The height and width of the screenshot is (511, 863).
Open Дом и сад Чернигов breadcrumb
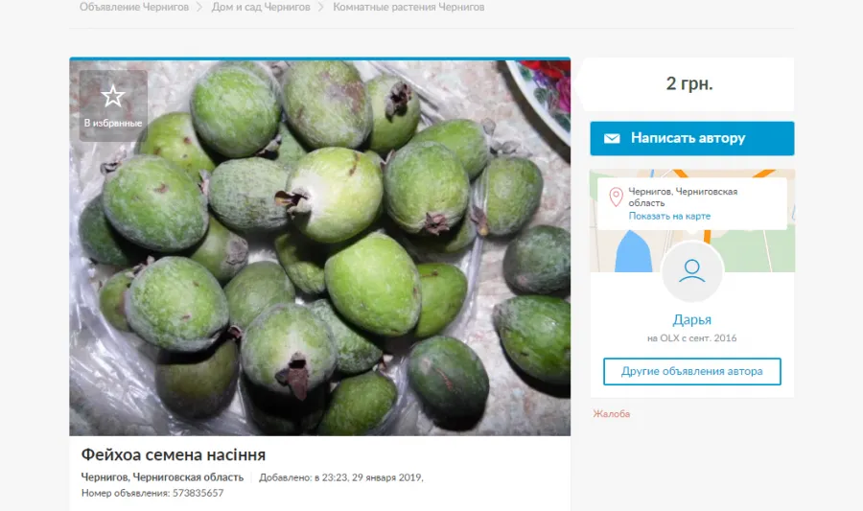coord(261,7)
